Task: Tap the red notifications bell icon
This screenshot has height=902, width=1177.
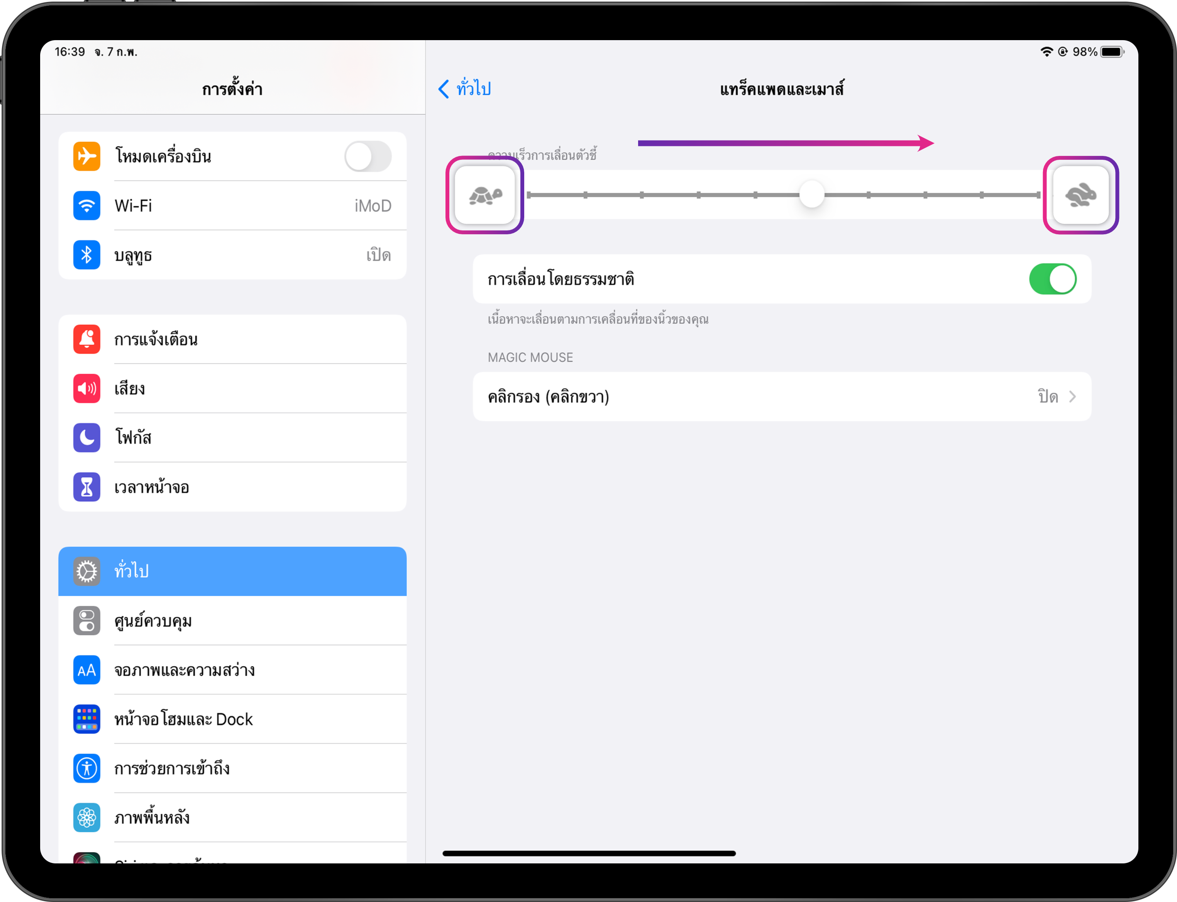Action: [x=86, y=339]
